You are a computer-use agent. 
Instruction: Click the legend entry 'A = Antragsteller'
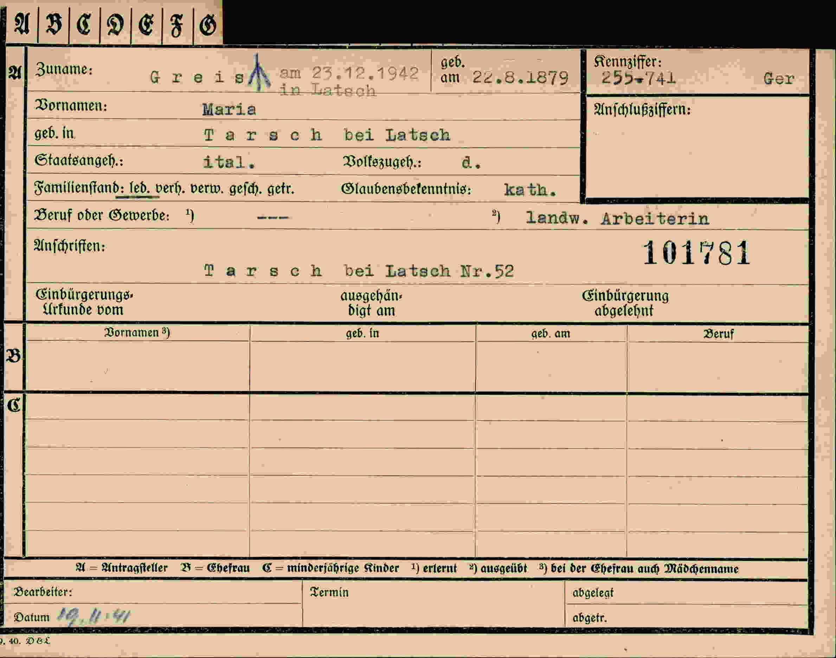coord(121,568)
